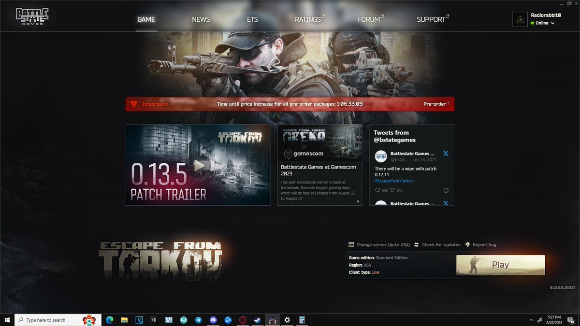Click the Standard Edition game edition text
The width and height of the screenshot is (580, 326).
[391, 258]
